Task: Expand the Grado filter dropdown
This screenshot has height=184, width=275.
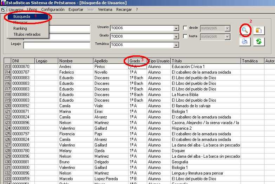Action: pyautogui.click(x=176, y=36)
